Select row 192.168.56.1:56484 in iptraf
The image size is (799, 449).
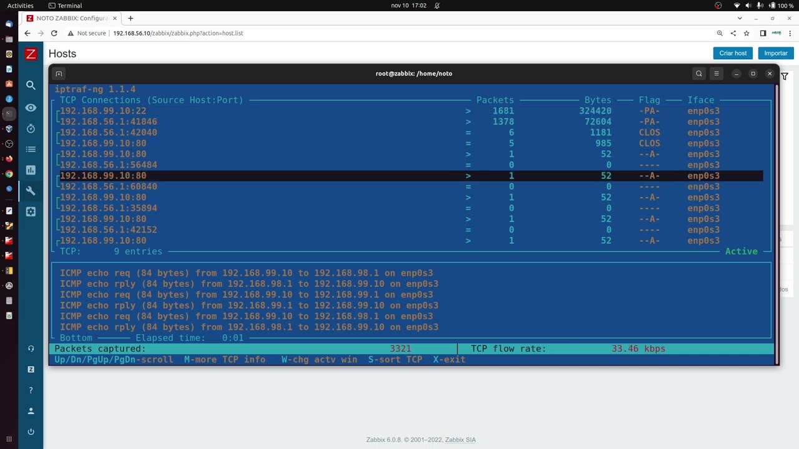pos(411,165)
